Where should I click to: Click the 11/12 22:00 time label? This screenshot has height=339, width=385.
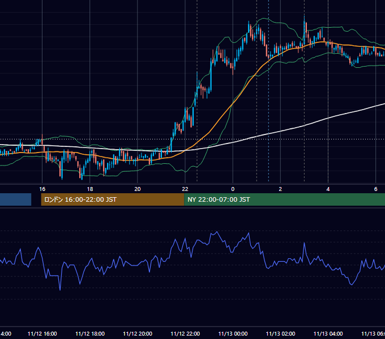click(185, 333)
